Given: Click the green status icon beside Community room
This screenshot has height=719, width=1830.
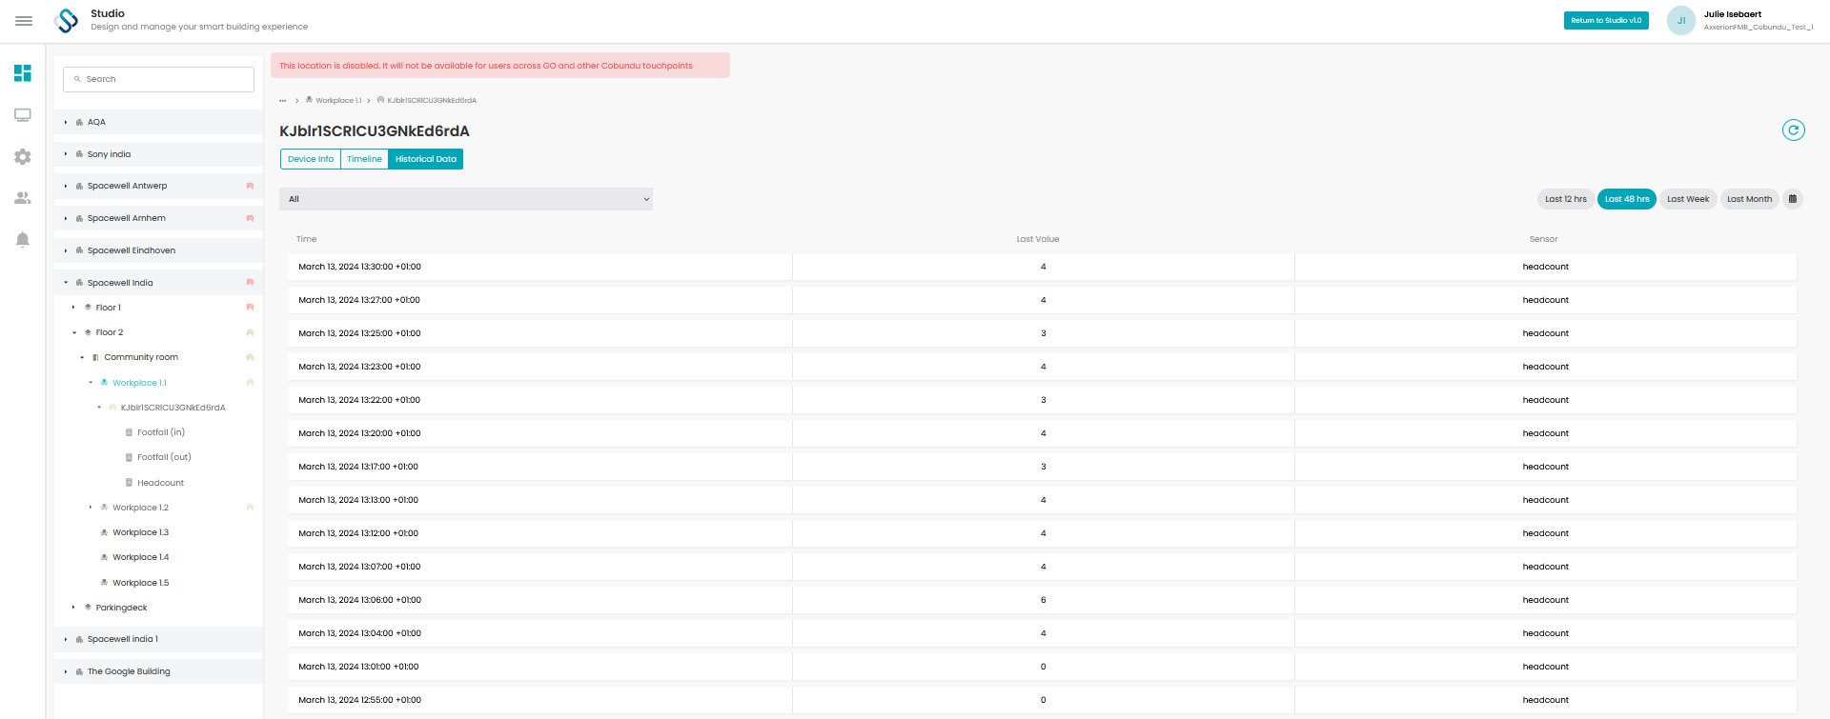Looking at the screenshot, I should 250,358.
